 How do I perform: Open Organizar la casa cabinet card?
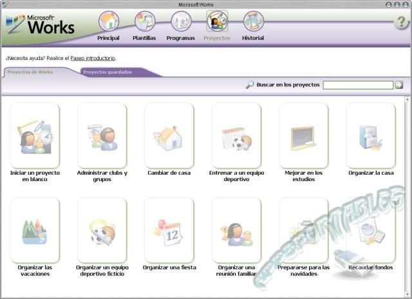click(x=371, y=135)
